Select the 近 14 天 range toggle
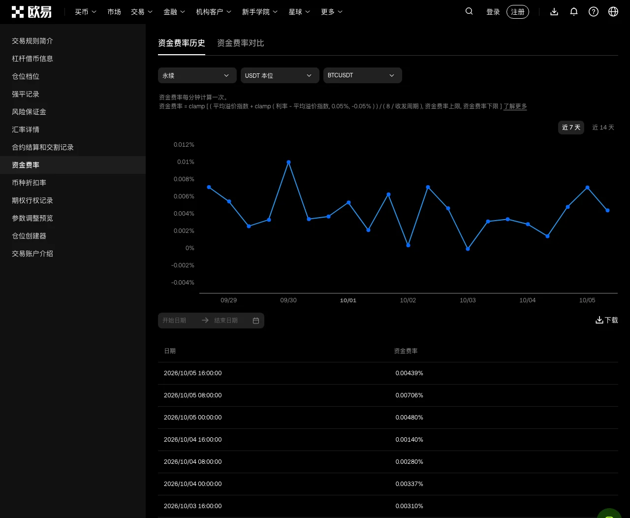630x518 pixels. point(603,128)
